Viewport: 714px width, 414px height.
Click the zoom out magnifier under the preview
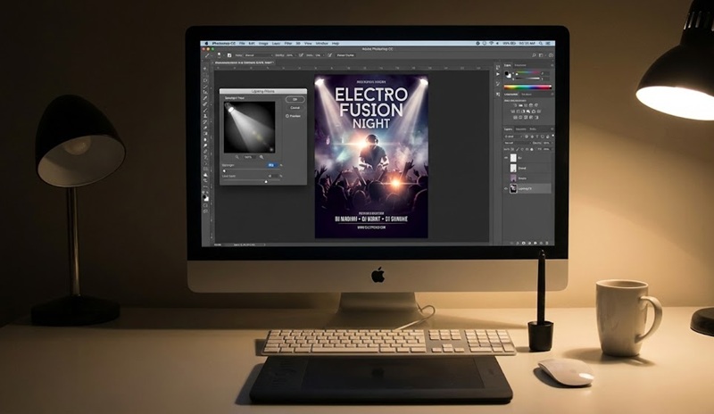pos(237,157)
